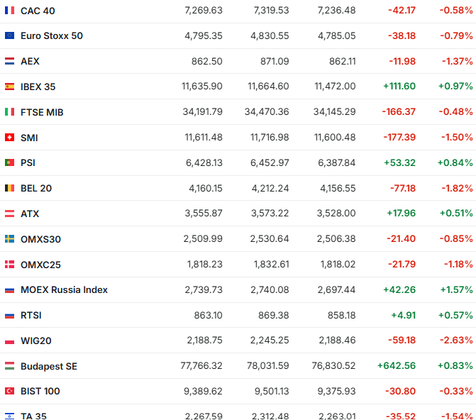Click the Sweden flag icon beside OMXS30
Screen dimensions: 476x420
click(x=9, y=239)
